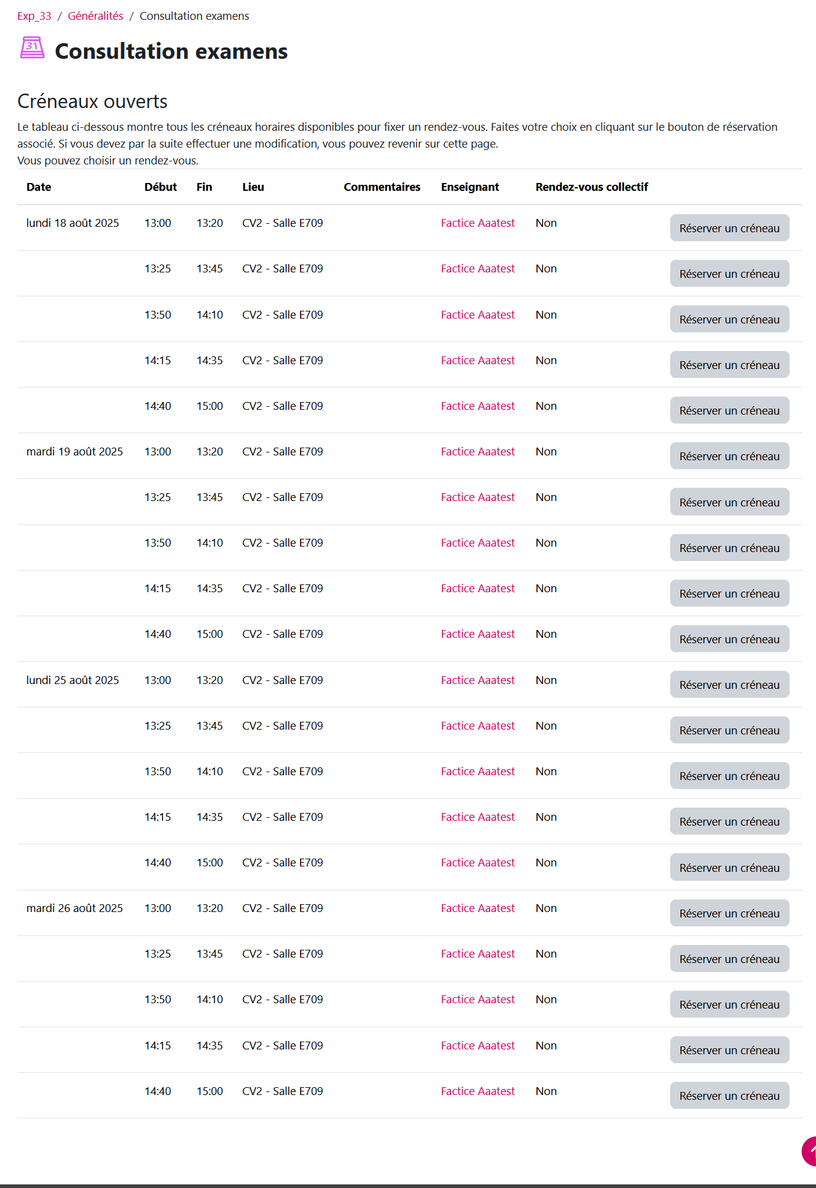Reserve the lundi 25 août 13:00 slot
This screenshot has height=1188, width=816.
[729, 685]
